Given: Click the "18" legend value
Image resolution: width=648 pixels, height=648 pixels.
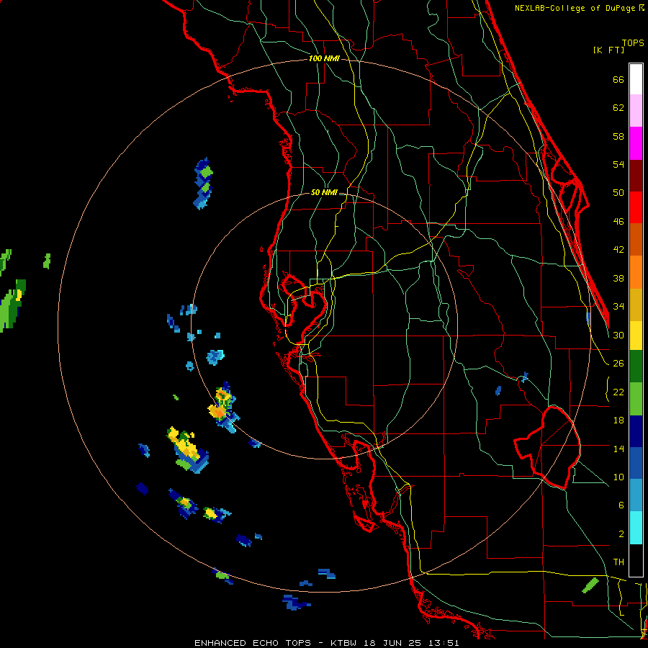Looking at the screenshot, I should (618, 420).
